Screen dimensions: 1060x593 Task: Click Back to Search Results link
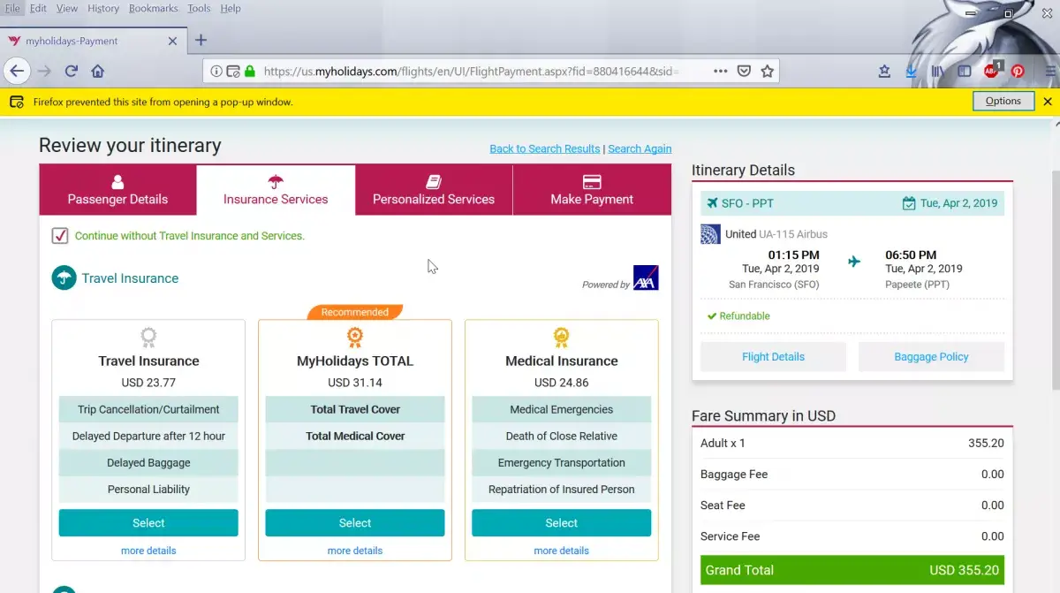[x=545, y=148]
